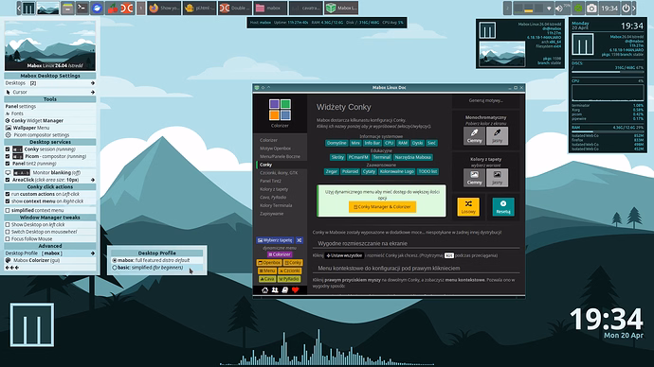The image size is (654, 367).
Task: Click the Colorizer four-square logo in Mabox Doc
Action: coord(280,110)
